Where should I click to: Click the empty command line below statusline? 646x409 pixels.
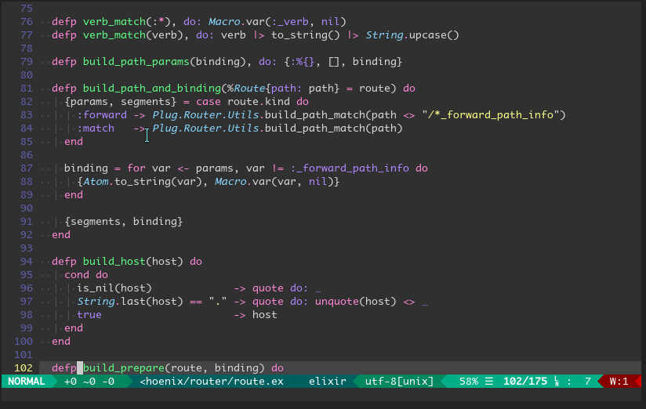click(323, 395)
